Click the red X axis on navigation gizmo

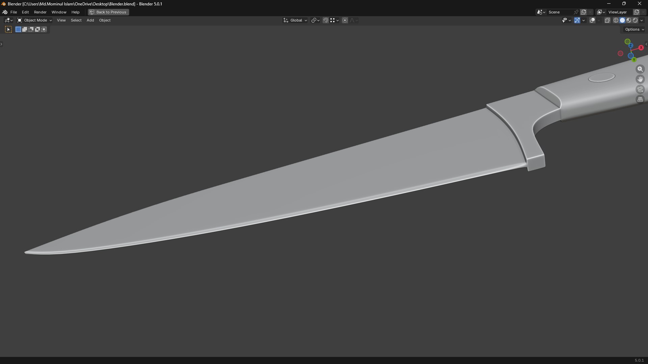[641, 48]
